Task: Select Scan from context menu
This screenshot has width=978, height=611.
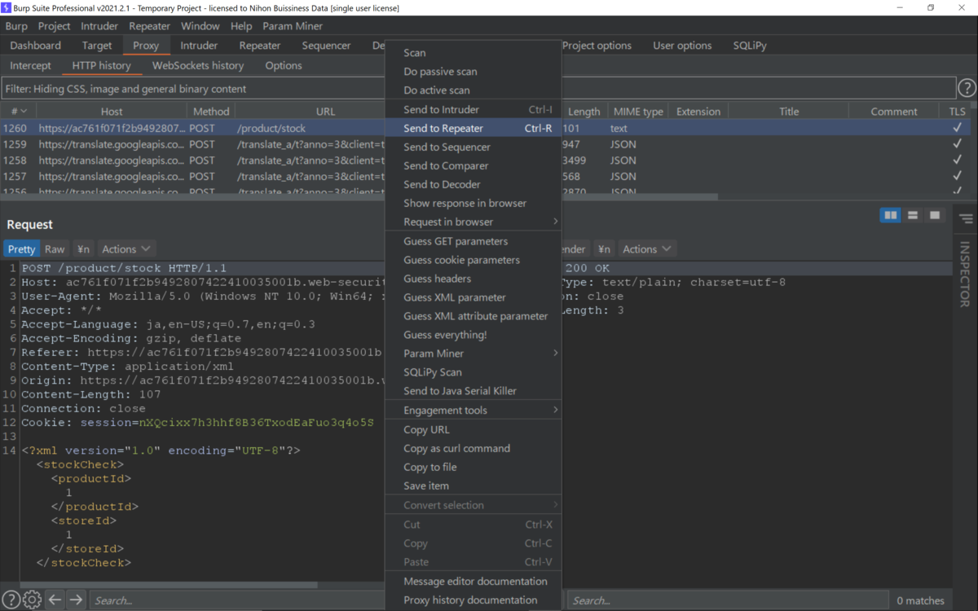Action: 473,53
